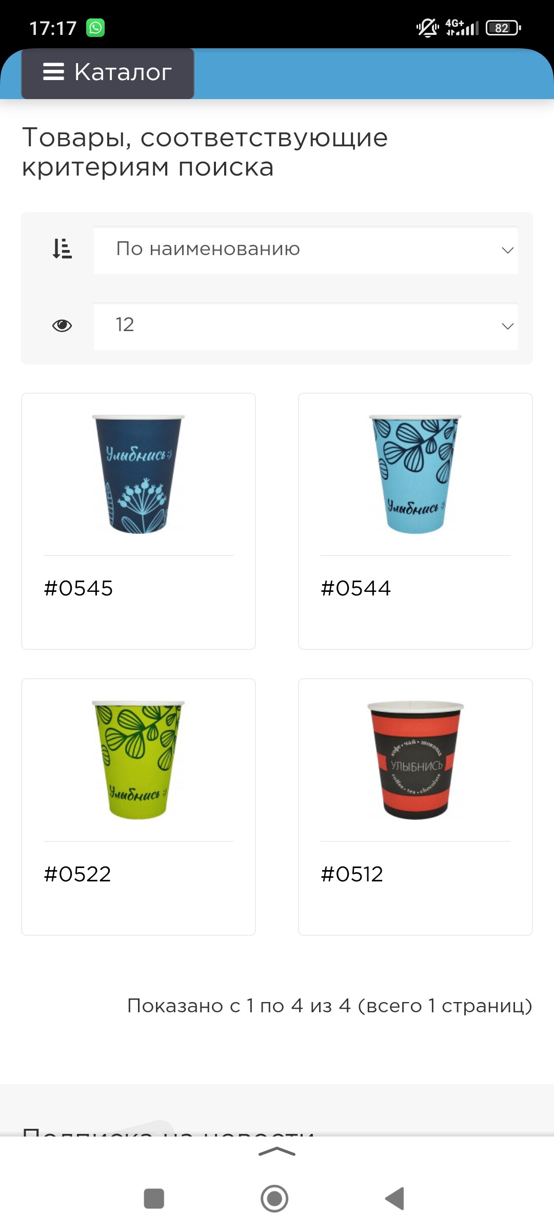Expand the bottom panel with up chevron

click(277, 1152)
